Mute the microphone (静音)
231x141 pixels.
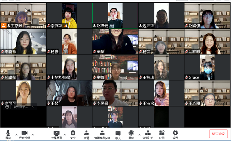tap(8, 134)
